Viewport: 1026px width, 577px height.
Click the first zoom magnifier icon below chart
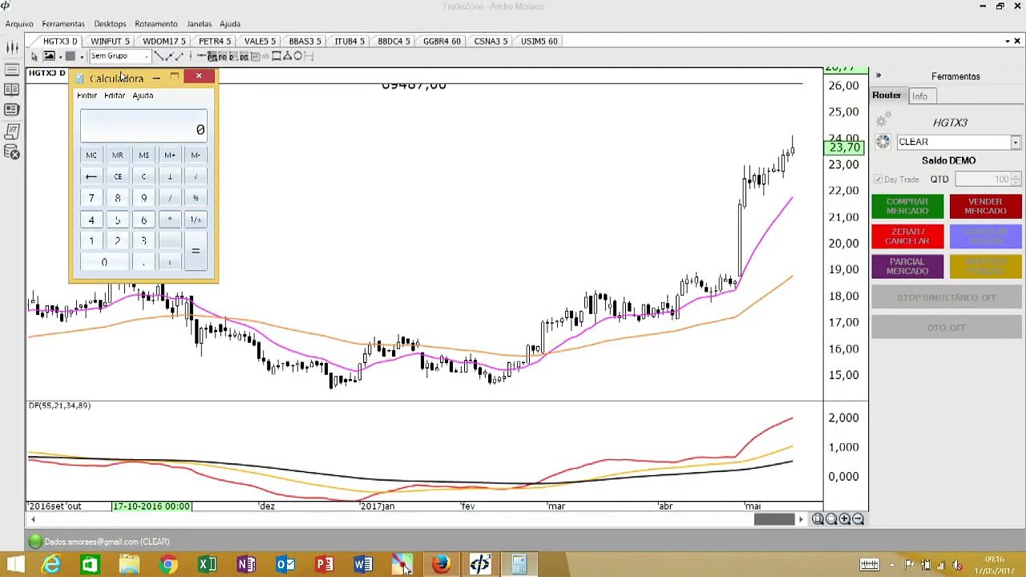(x=818, y=519)
